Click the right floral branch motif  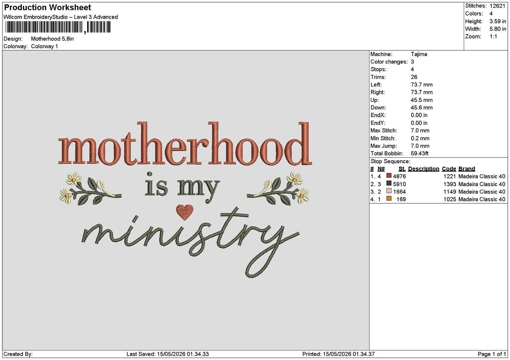point(279,189)
